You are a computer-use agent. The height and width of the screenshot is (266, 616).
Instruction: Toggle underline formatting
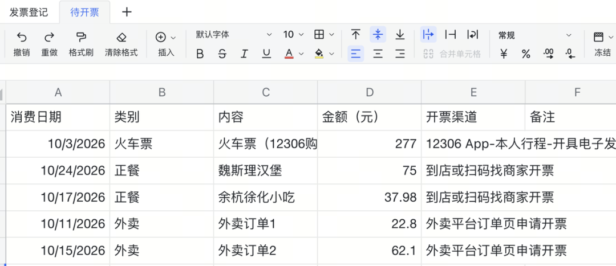(266, 54)
